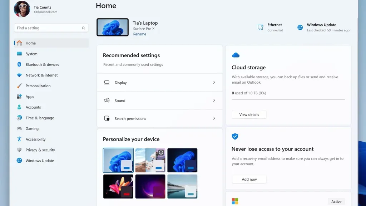The width and height of the screenshot is (366, 206).
Task: Click the Accounts person icon
Action: point(19,107)
